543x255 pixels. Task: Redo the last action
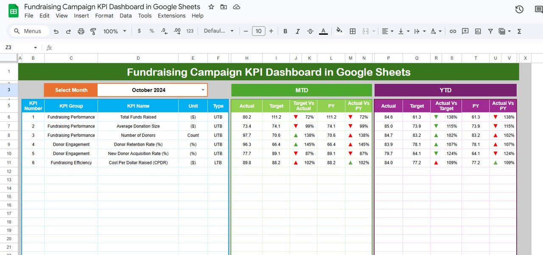[x=68, y=31]
